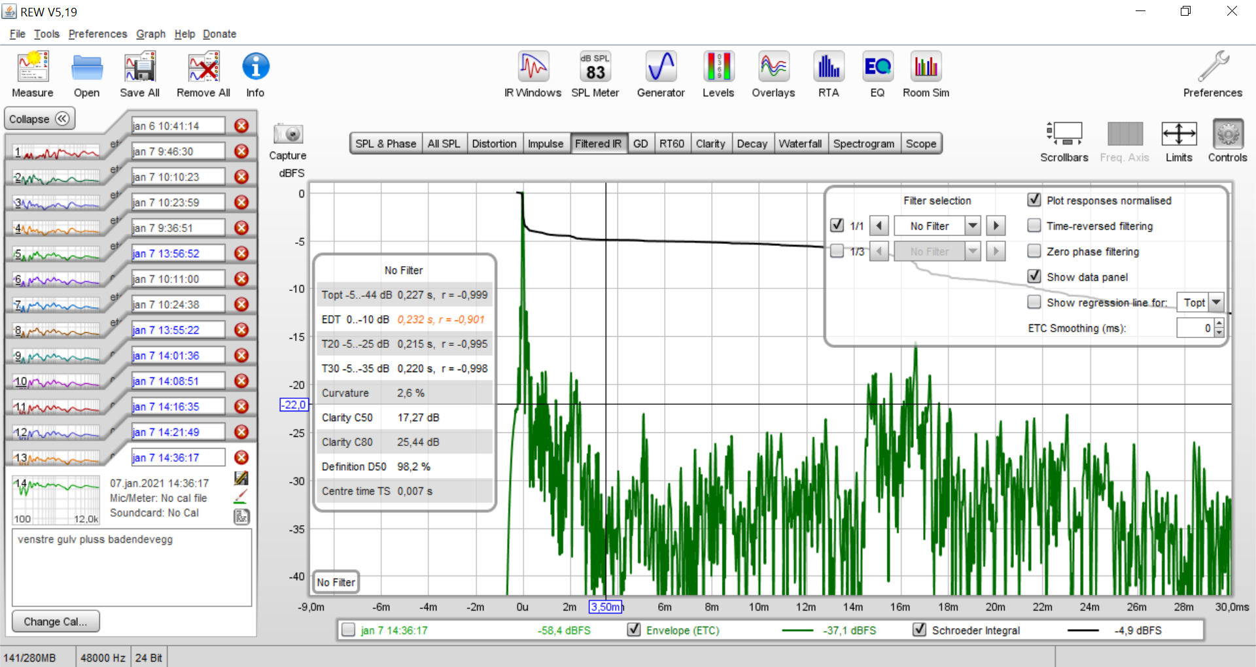This screenshot has width=1256, height=667.
Task: Switch to Distortion tab
Action: click(494, 144)
